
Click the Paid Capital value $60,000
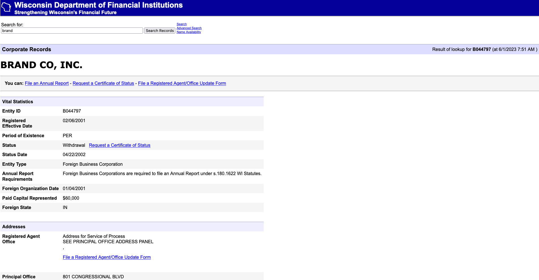(71, 198)
